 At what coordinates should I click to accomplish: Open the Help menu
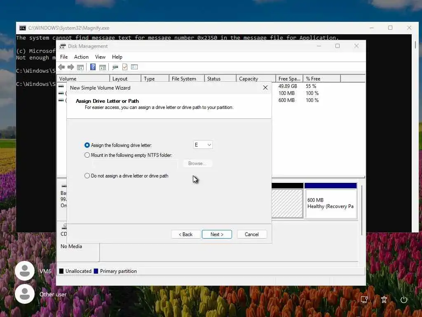[x=117, y=57]
